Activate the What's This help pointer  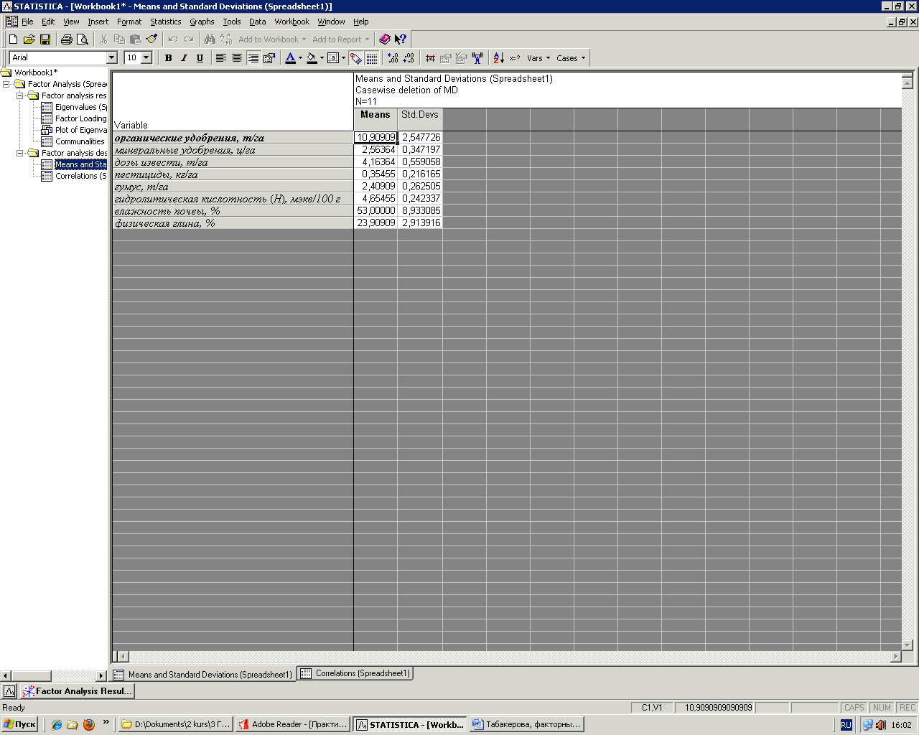[x=401, y=39]
